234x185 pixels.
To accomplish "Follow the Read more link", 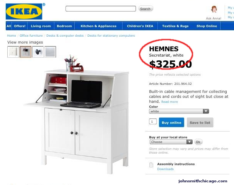I will [x=170, y=102].
